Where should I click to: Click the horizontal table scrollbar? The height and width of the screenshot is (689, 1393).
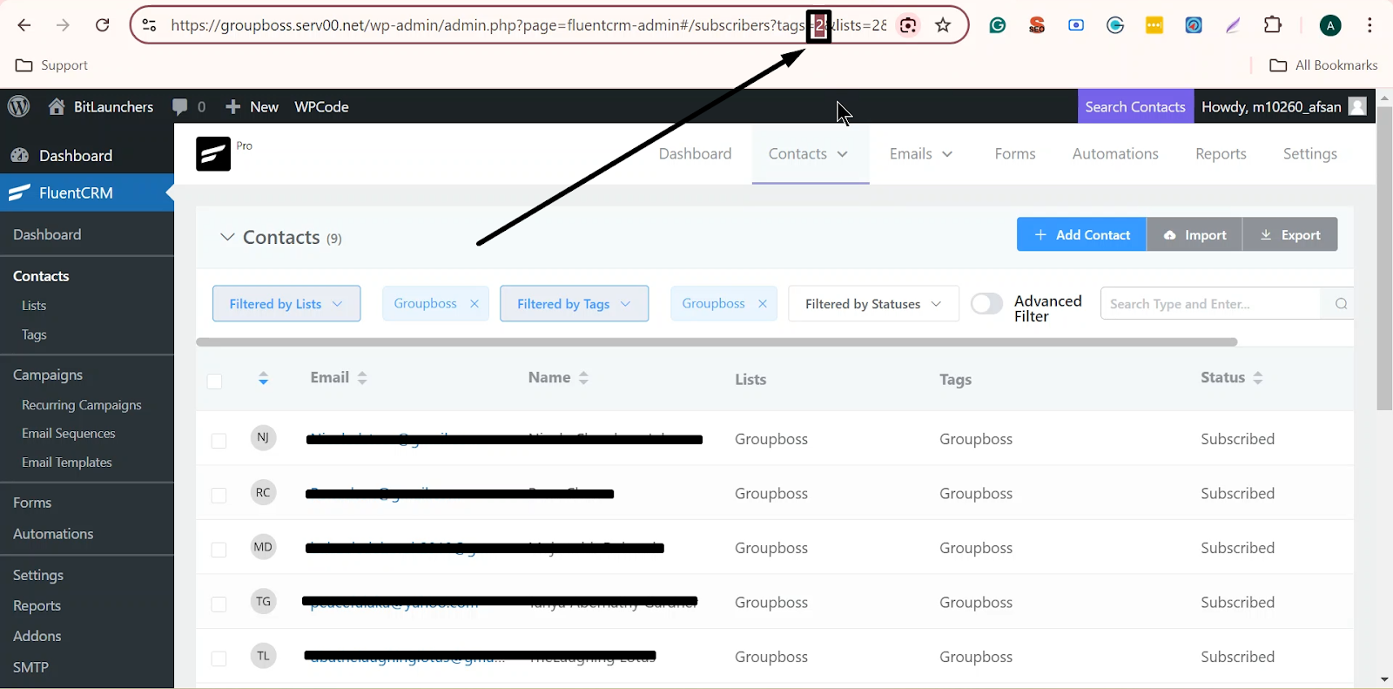[x=717, y=341]
